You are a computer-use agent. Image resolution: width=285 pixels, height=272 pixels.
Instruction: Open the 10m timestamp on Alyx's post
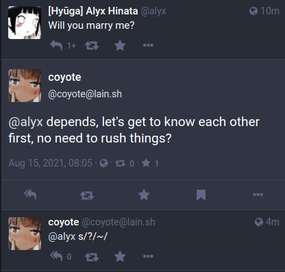(x=269, y=11)
